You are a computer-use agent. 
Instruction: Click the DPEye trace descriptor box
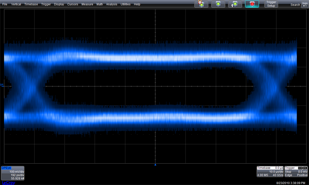pos(13,173)
